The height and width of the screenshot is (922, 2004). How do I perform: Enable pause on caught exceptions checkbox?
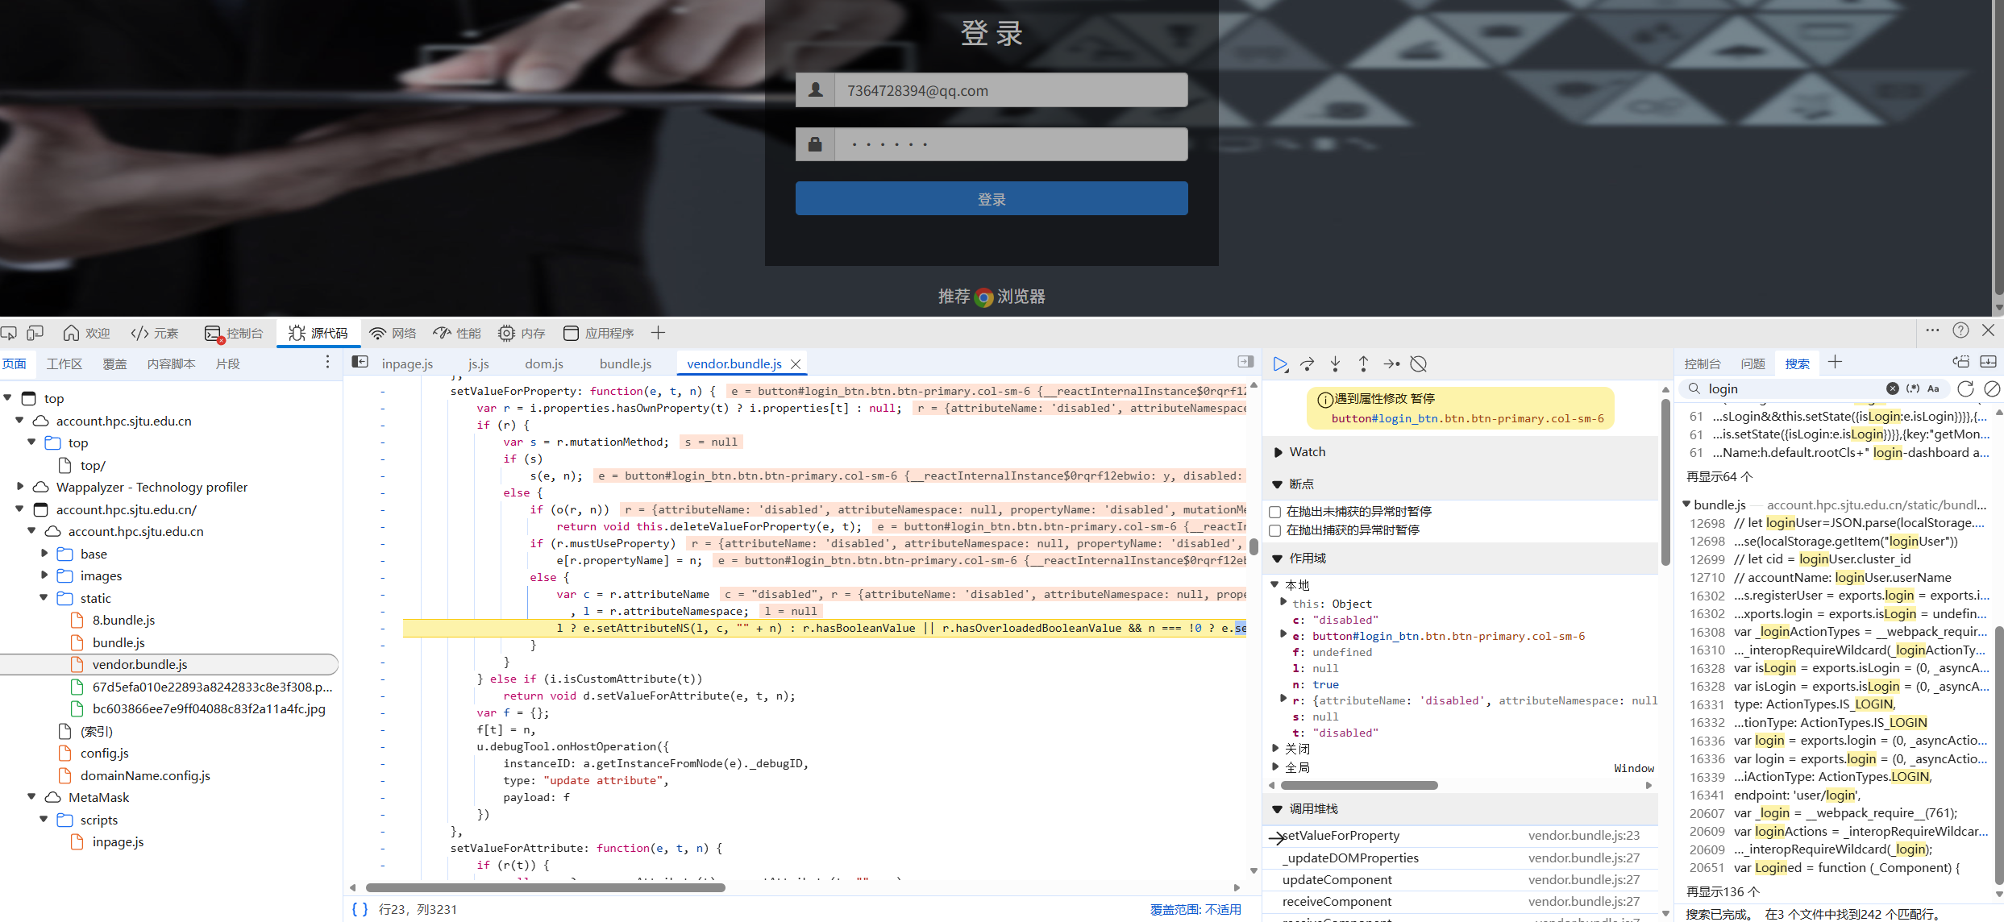tap(1275, 530)
